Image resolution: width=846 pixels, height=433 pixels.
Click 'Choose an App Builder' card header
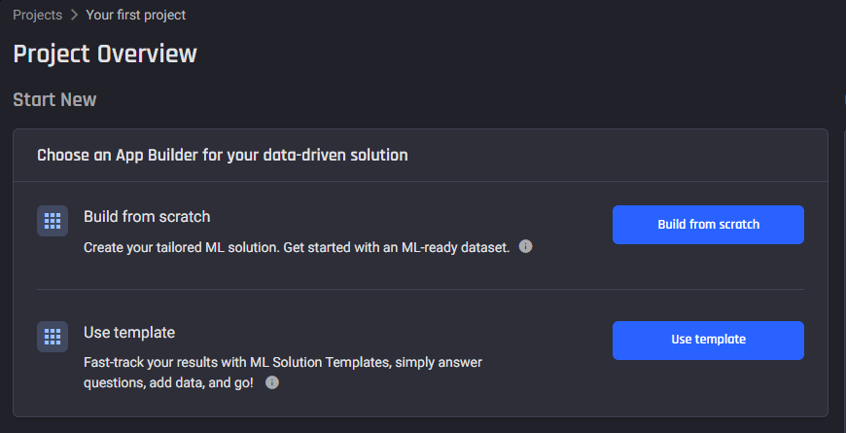[x=223, y=156]
